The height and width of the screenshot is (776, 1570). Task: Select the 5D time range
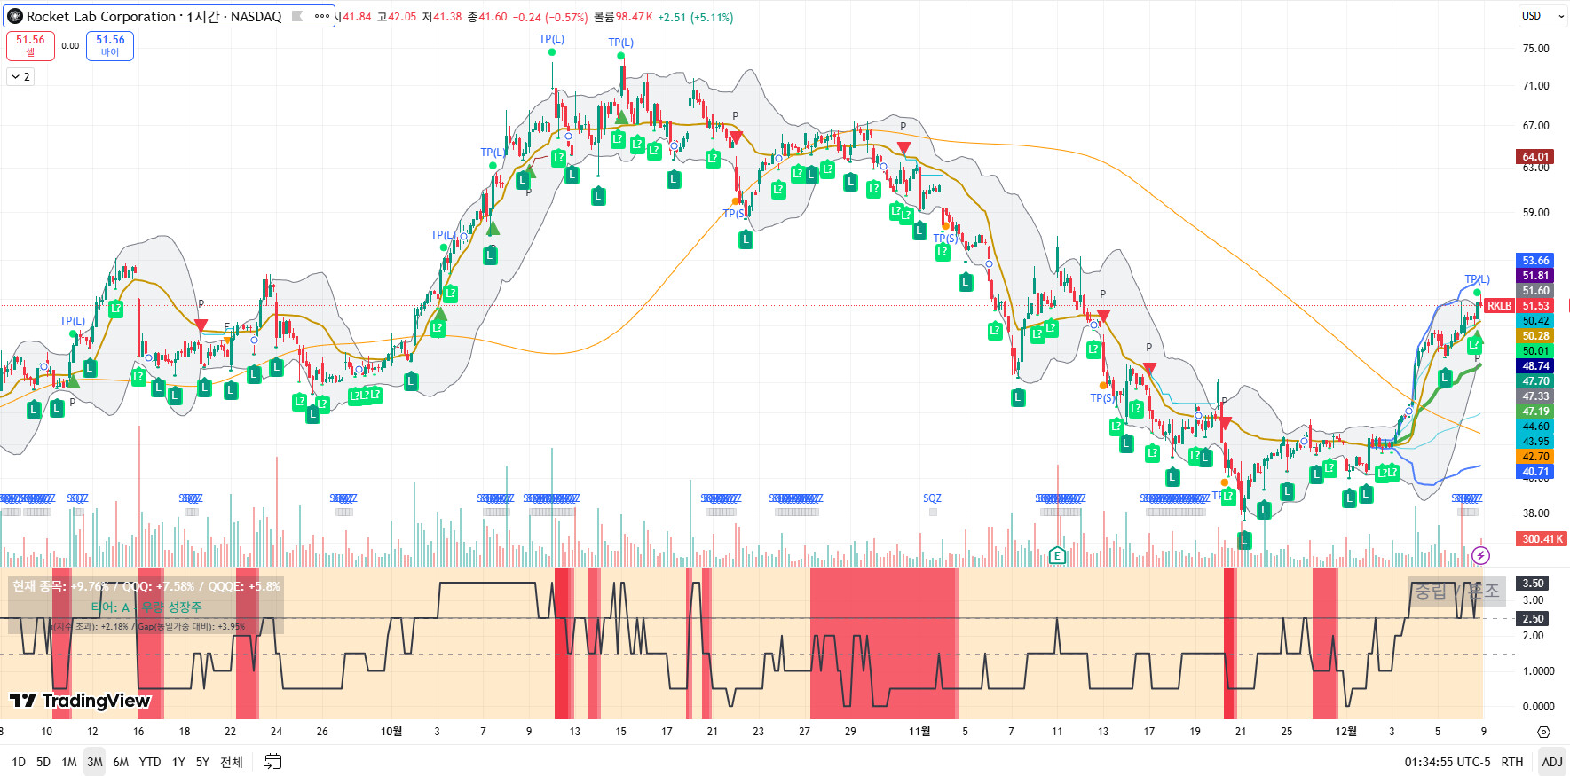(43, 762)
